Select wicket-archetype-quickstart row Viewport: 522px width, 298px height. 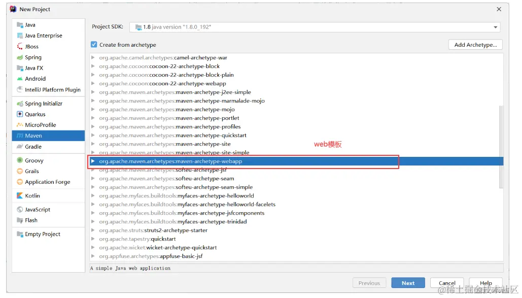(296, 248)
